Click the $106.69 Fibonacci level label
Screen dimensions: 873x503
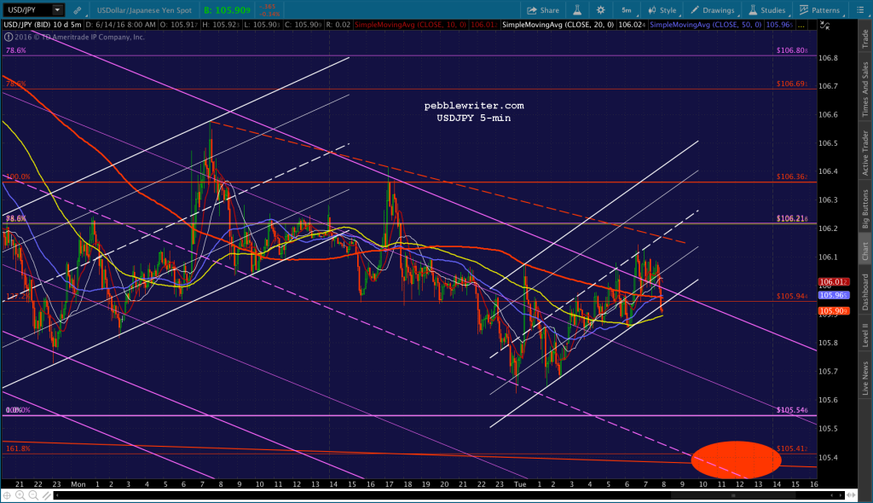pyautogui.click(x=792, y=84)
